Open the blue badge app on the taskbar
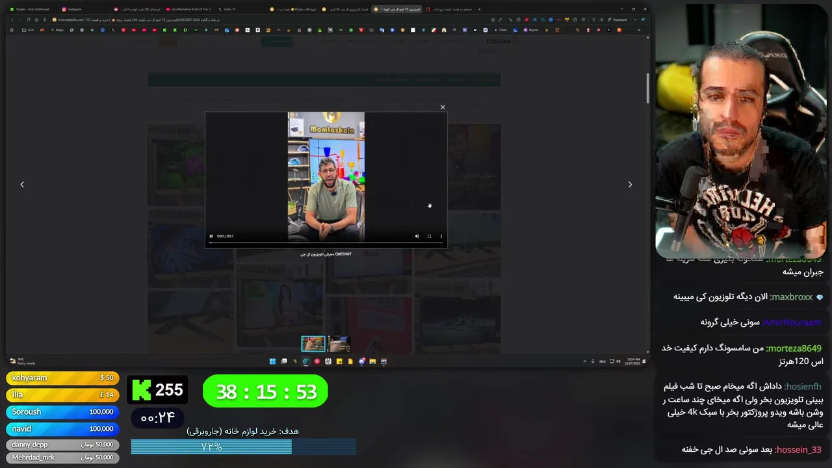Viewport: 832px width, 468px height. (361, 361)
